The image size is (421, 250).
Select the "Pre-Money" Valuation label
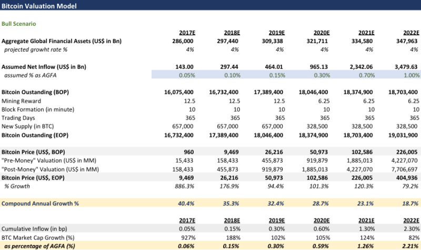point(49,161)
